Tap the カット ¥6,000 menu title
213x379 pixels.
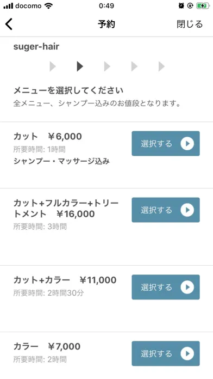pos(47,137)
